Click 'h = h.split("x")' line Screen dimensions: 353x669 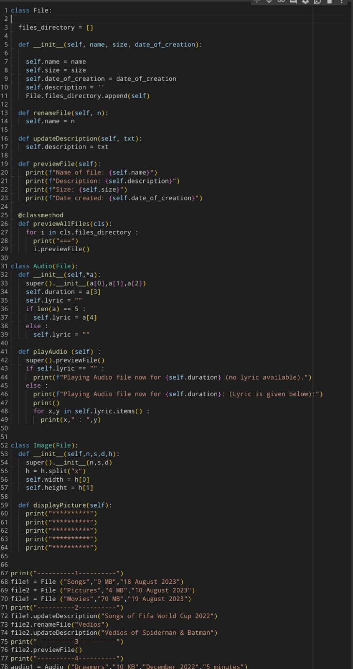[56, 471]
